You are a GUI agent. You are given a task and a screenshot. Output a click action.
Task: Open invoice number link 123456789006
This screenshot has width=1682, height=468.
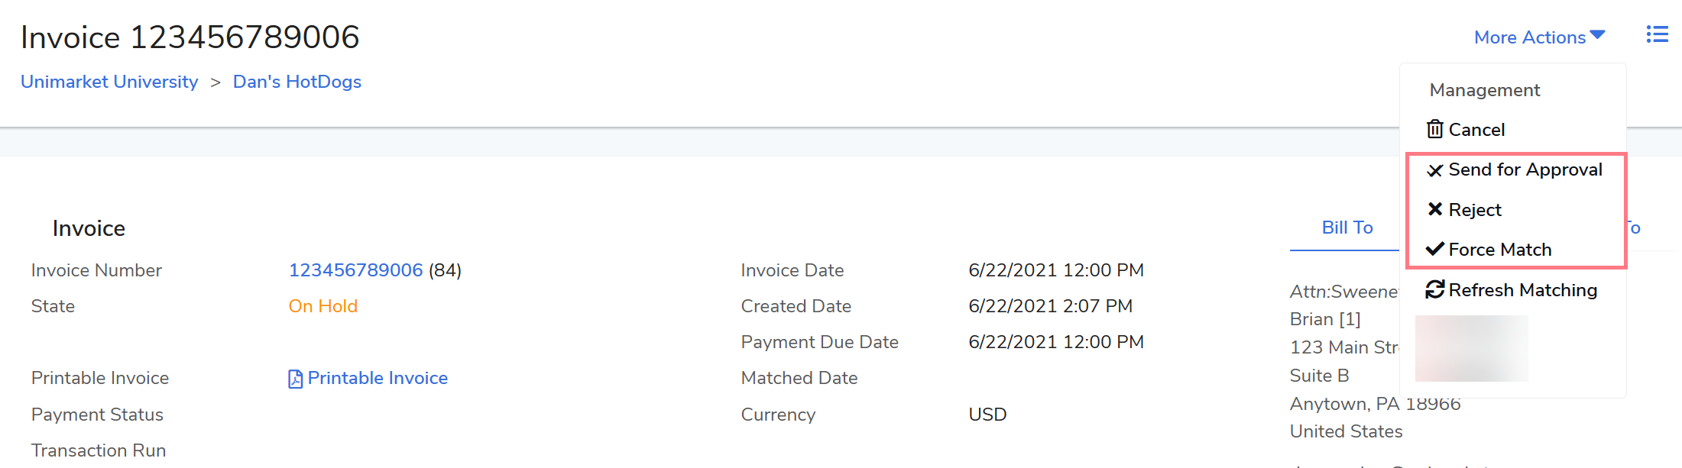tap(355, 270)
